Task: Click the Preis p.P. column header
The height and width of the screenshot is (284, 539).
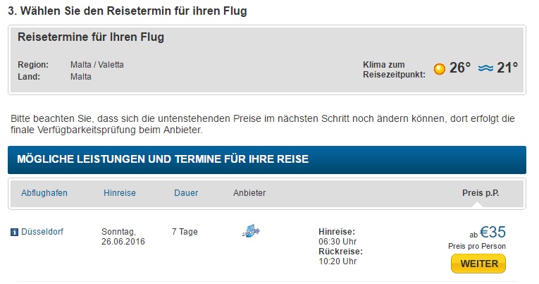Action: pos(481,193)
